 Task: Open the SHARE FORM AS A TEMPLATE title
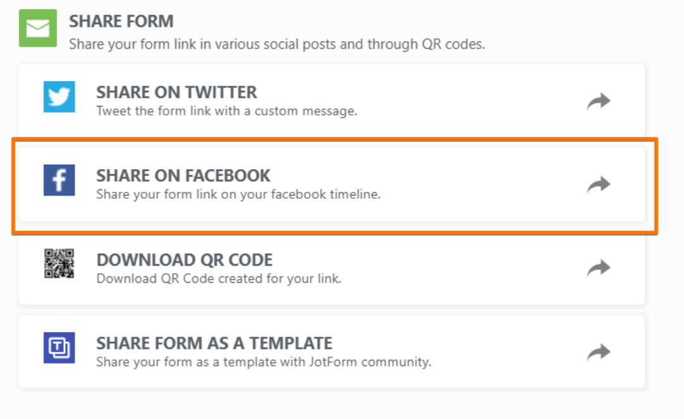click(x=214, y=343)
